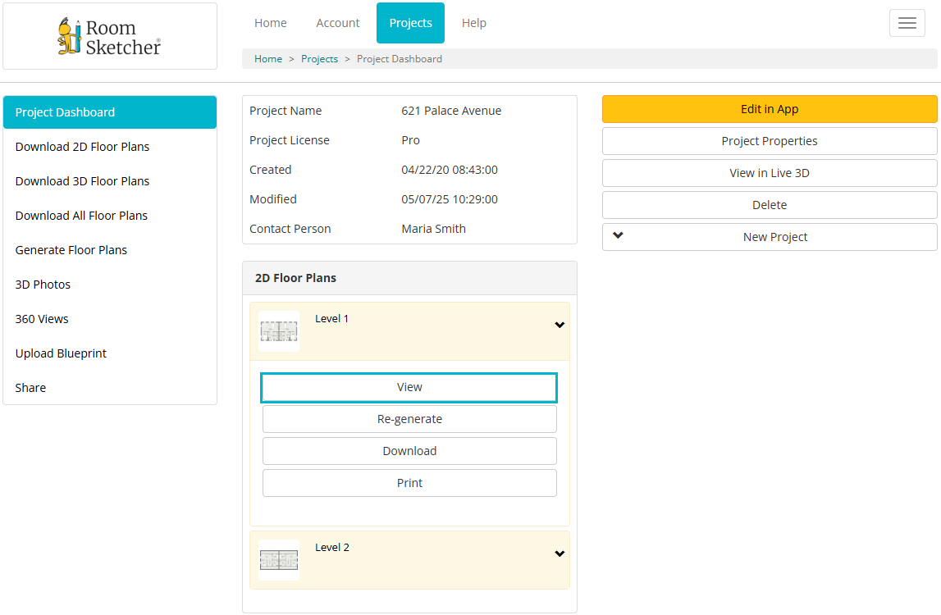
Task: Follow the Home breadcrumb link
Action: 268,59
